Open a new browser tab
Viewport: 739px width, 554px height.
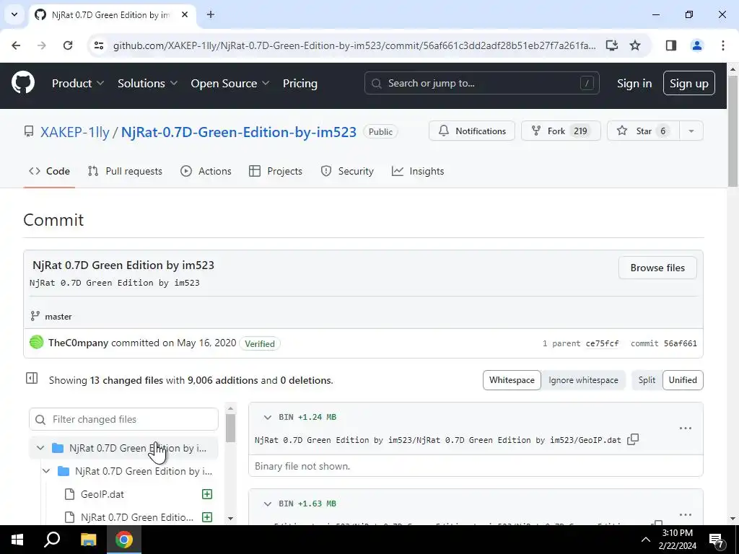211,14
